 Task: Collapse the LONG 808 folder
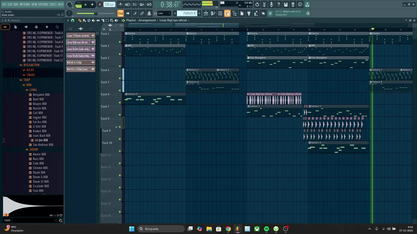pos(33,90)
